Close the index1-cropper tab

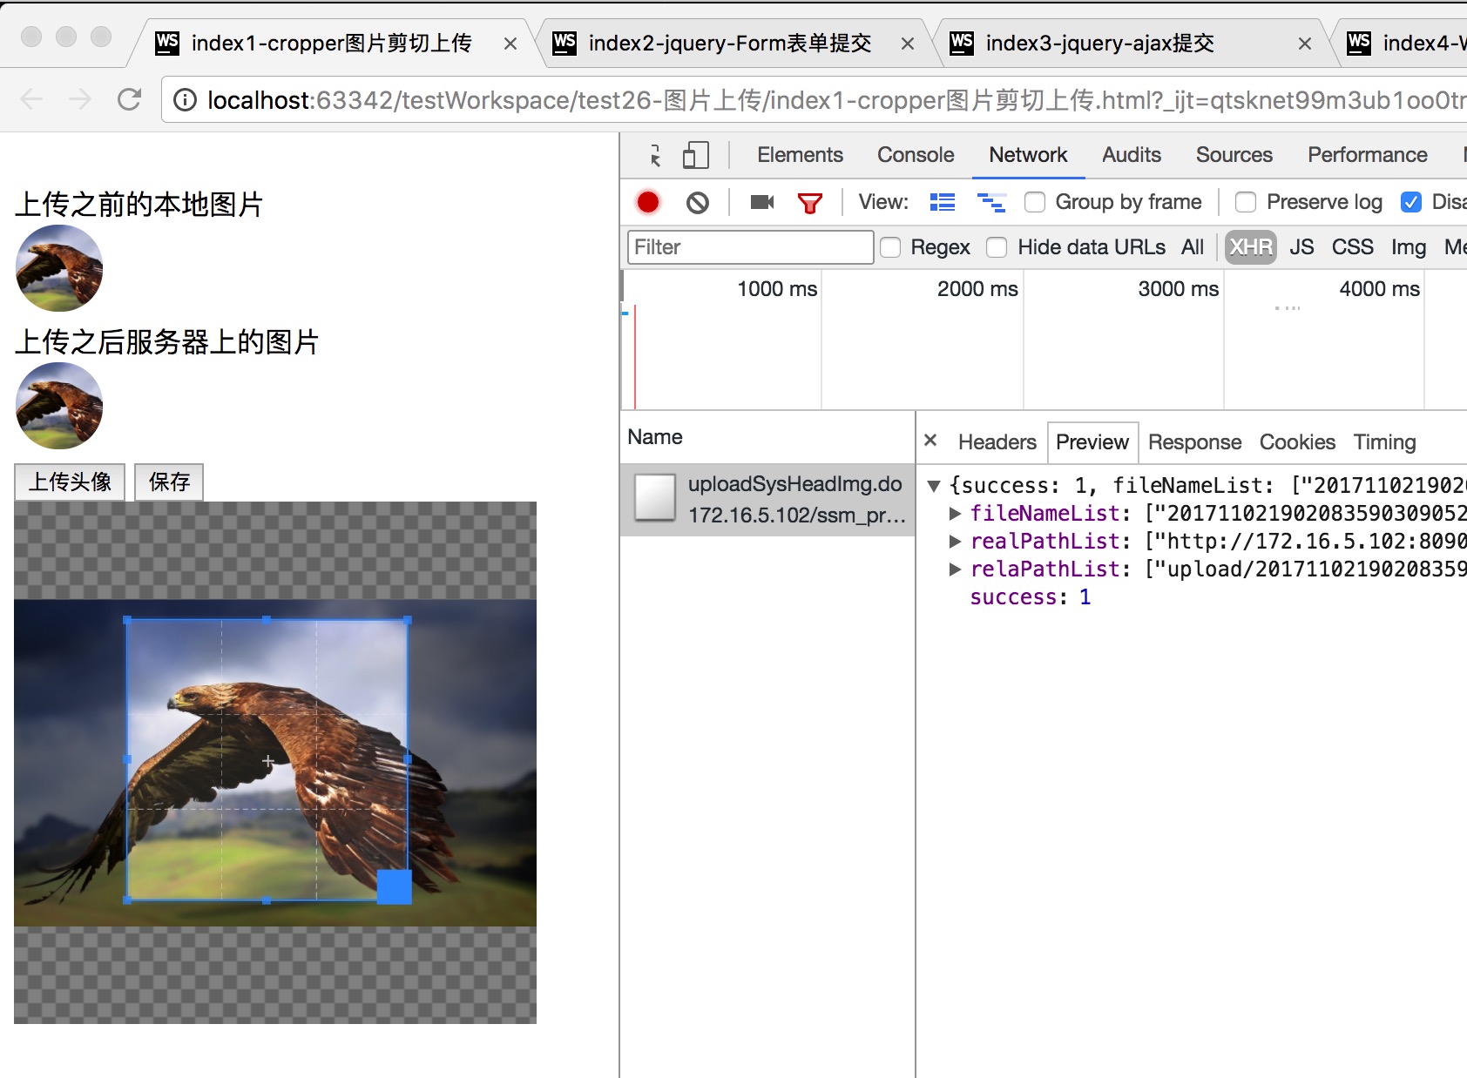(510, 44)
